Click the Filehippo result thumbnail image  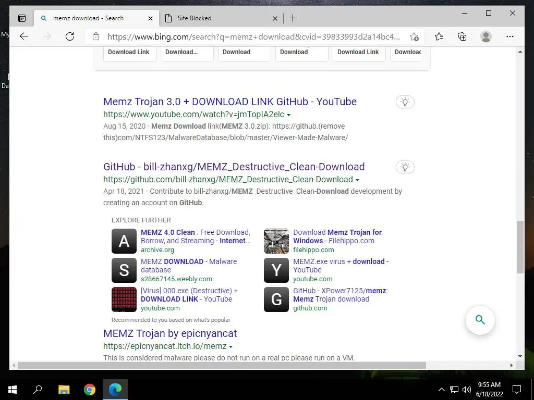(276, 241)
